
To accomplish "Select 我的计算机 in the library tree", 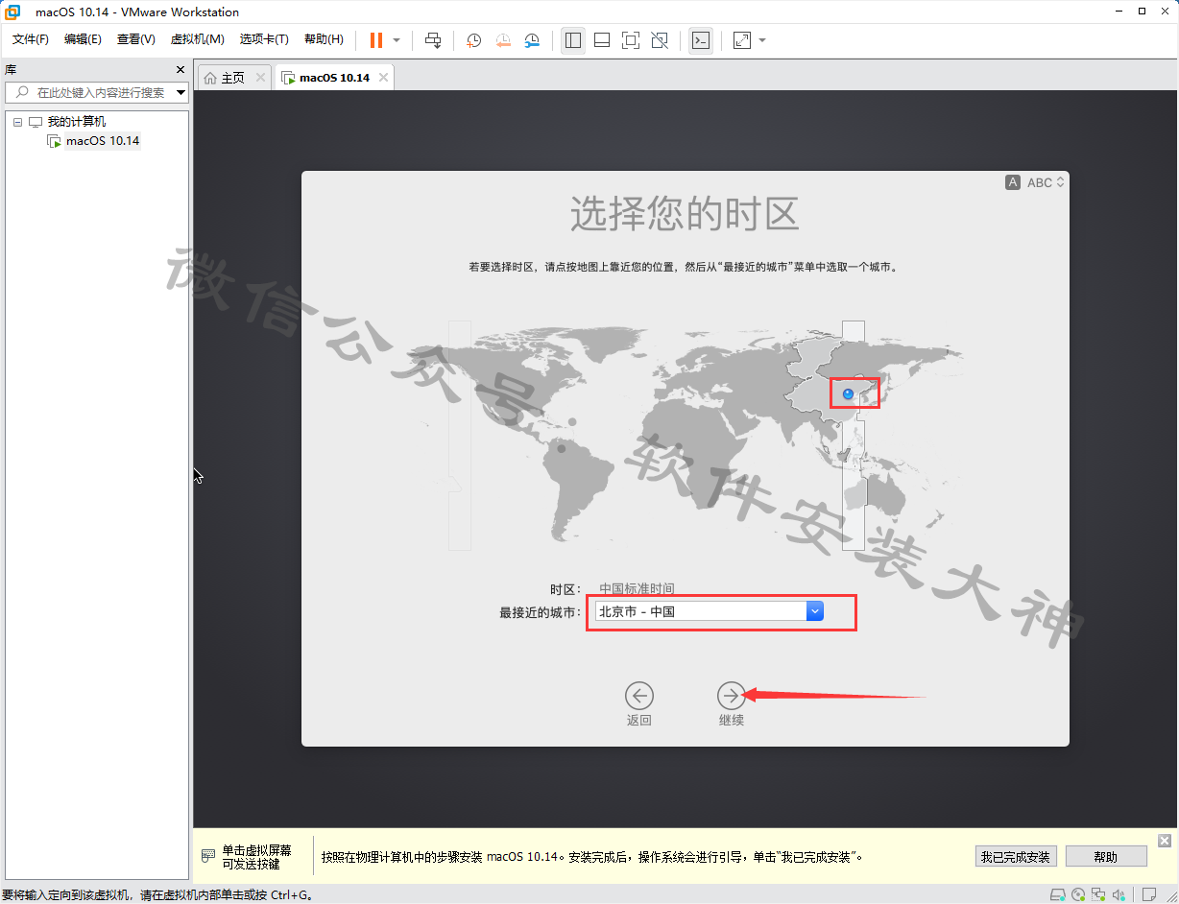I will (x=77, y=122).
